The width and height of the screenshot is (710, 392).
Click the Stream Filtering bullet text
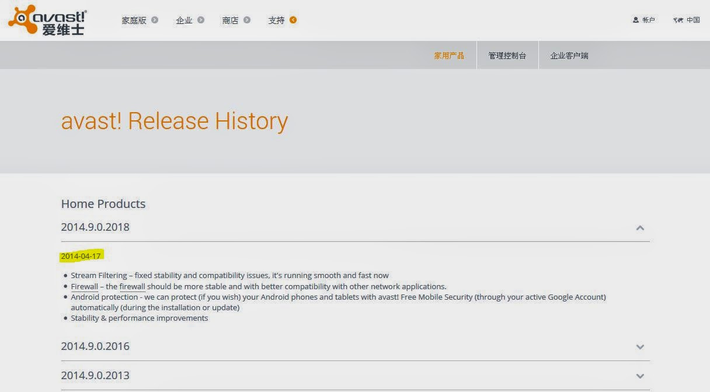(229, 275)
